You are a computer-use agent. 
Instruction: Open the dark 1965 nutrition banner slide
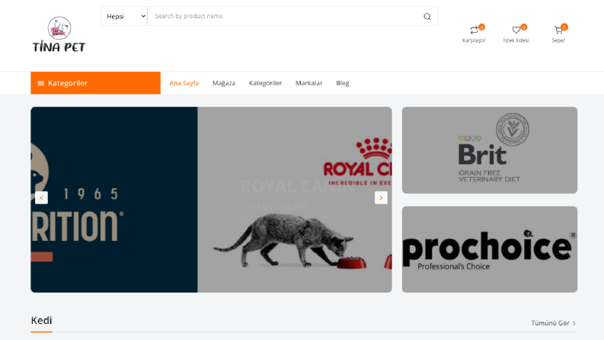(x=114, y=200)
